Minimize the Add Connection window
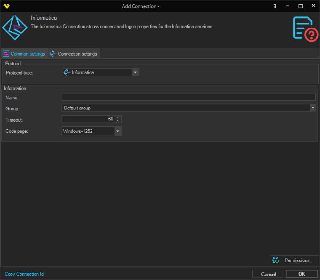The image size is (320, 280). tap(288, 6)
